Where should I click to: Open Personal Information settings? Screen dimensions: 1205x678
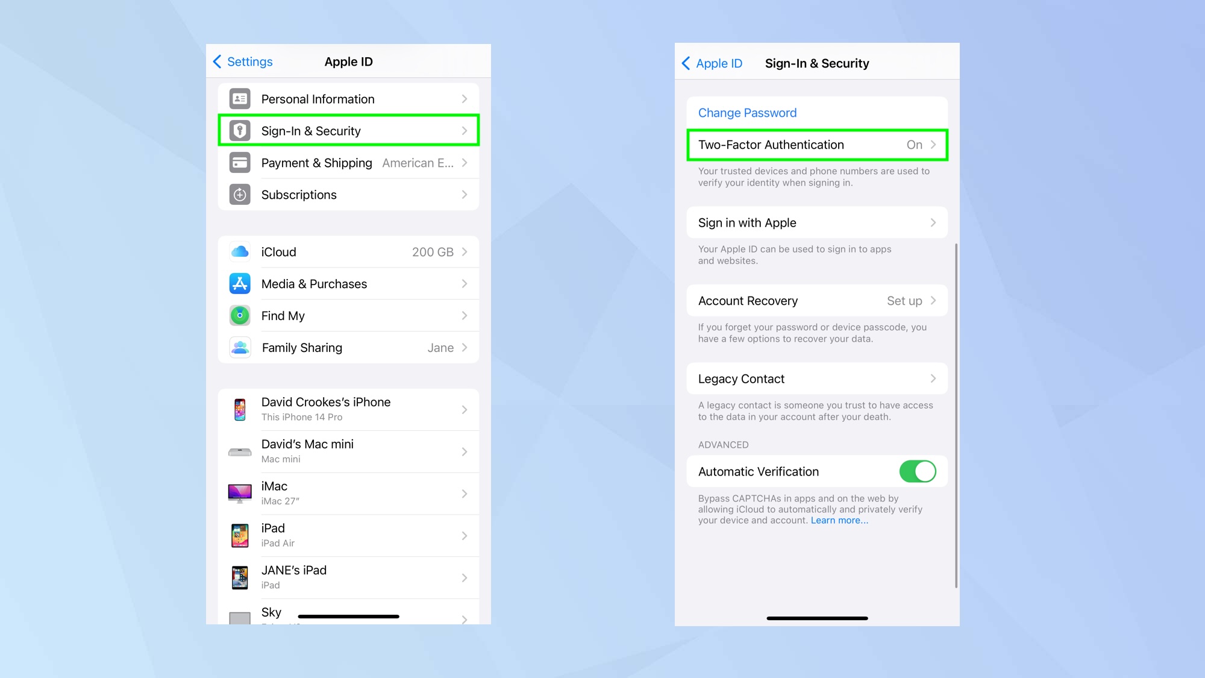348,98
